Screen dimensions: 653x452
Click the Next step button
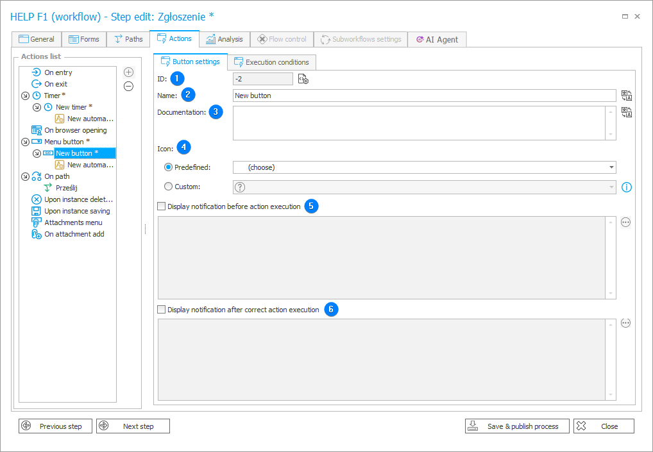pyautogui.click(x=133, y=426)
